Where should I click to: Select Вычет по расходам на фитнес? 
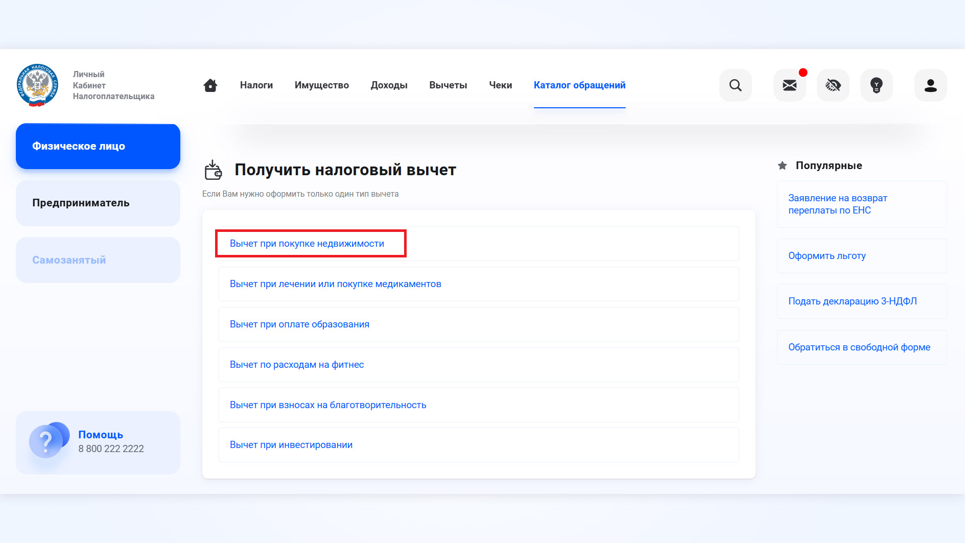pos(297,365)
